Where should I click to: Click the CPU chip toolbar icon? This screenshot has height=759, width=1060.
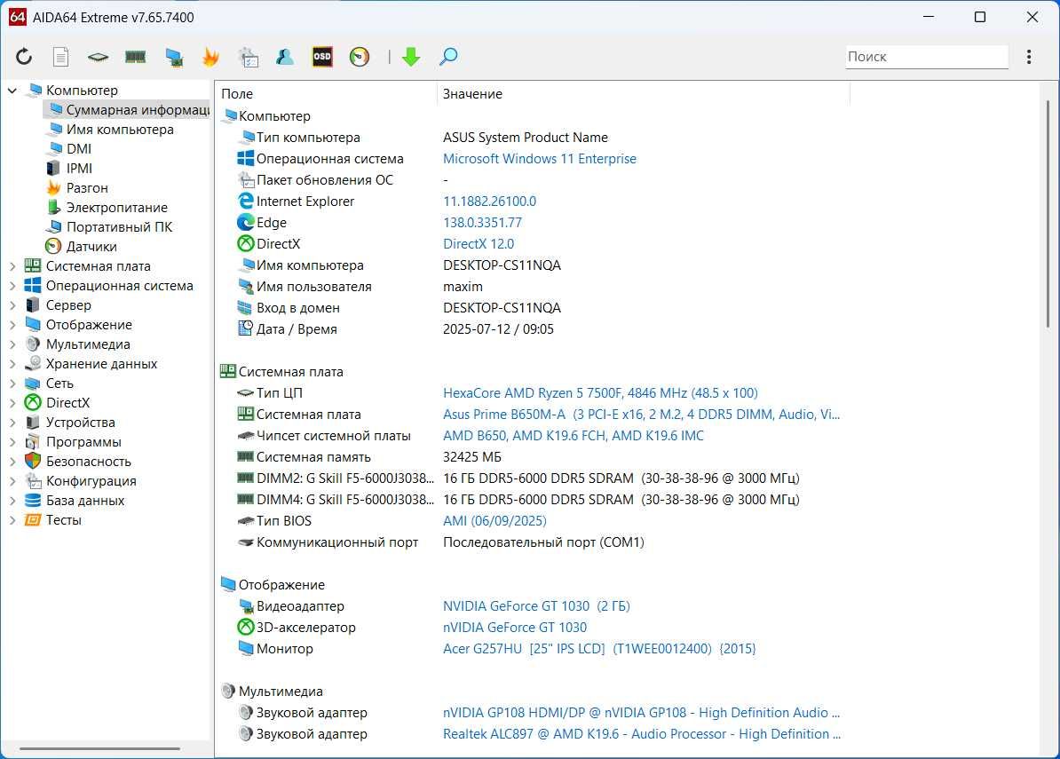(98, 58)
